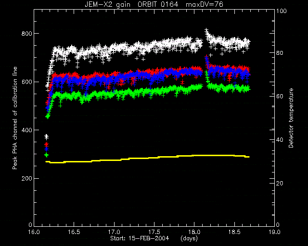Image resolution: width=308 pixels, height=246 pixels.
Task: Click the isolated white markers near 380
Action: (46, 136)
